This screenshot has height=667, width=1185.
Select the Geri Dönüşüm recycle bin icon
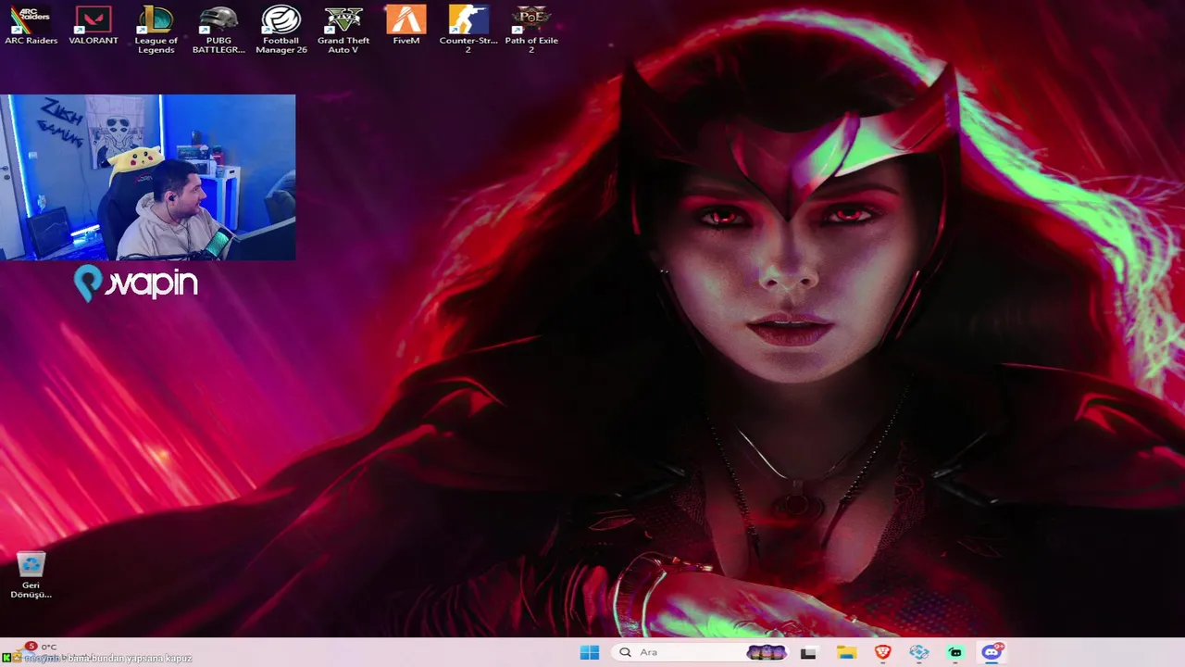pyautogui.click(x=31, y=575)
